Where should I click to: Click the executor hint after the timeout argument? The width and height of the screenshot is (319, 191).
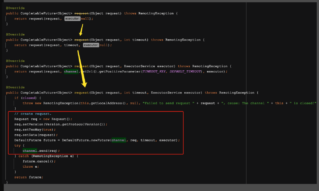click(x=91, y=45)
